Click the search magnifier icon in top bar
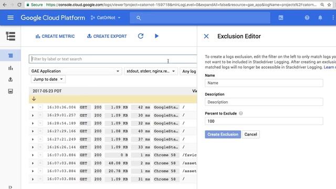Image resolution: width=336 pixels, height=189 pixels. click(139, 18)
